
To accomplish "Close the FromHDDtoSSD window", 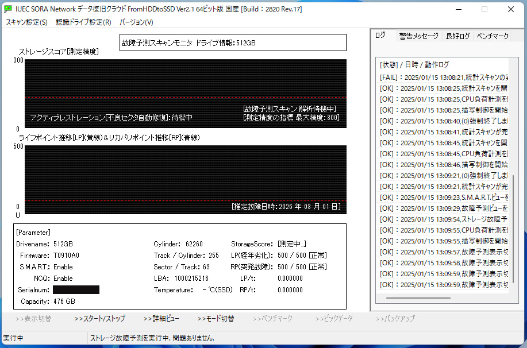I will 511,9.
